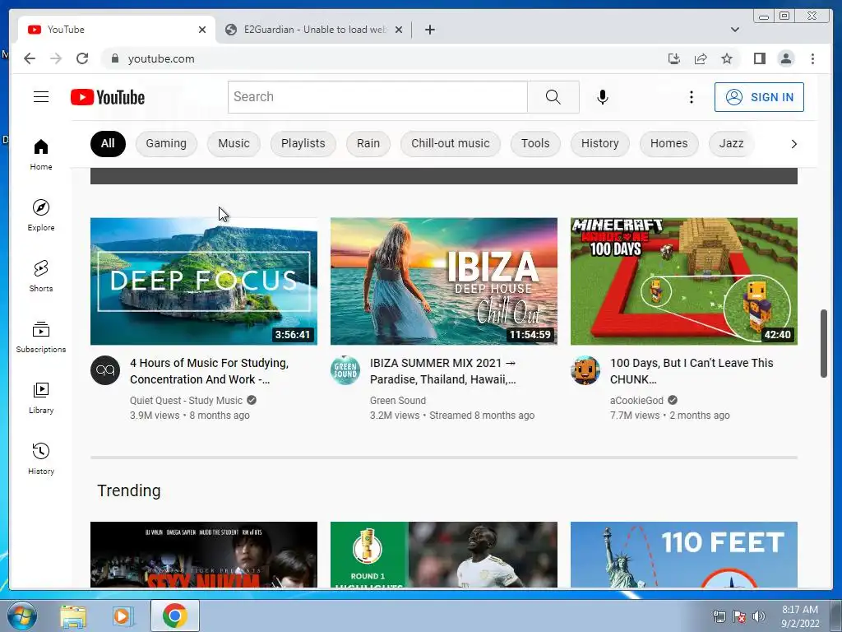Click the page vertical scrollbar thumb
Screen dimensions: 842x632
click(823, 343)
